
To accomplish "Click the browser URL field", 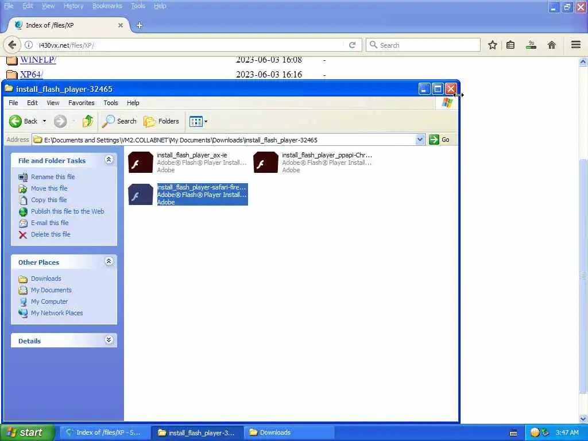I will [188, 45].
